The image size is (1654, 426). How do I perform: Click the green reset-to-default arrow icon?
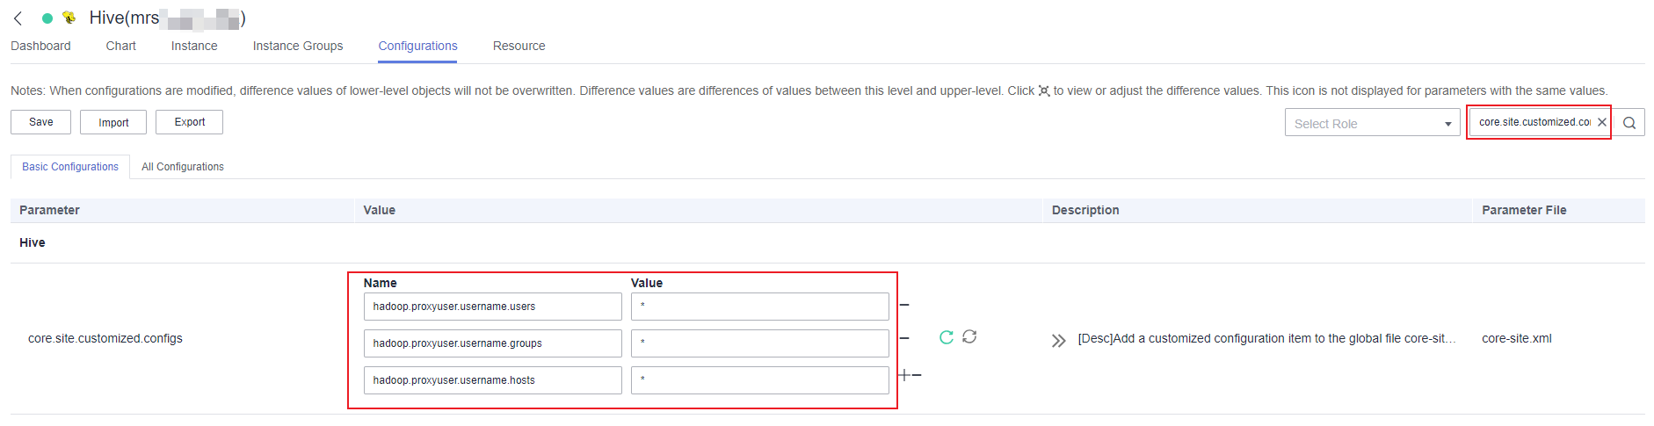(x=947, y=337)
